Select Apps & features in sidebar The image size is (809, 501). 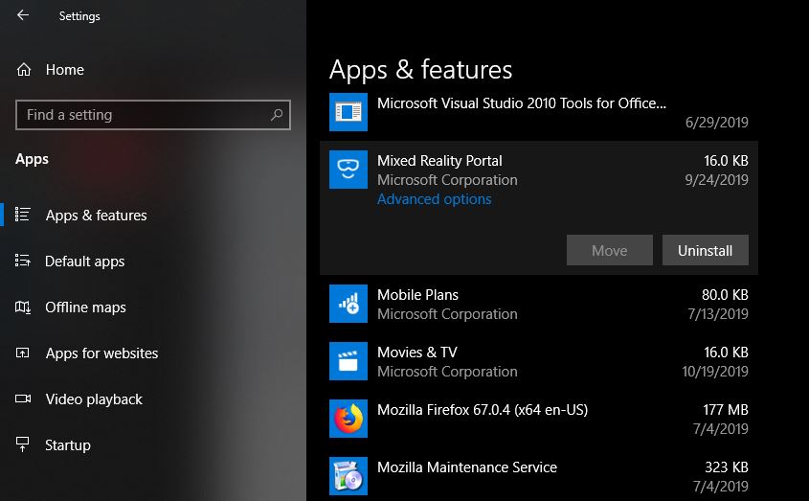[x=96, y=216]
